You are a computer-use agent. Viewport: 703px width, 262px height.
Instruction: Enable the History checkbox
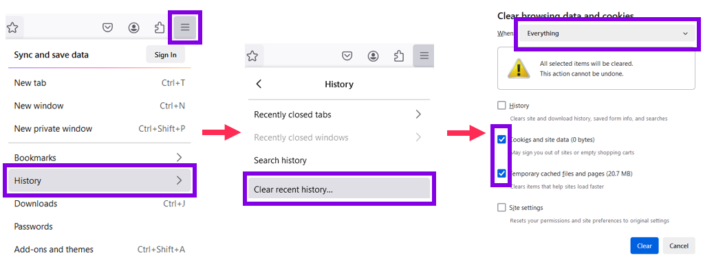[x=501, y=106]
